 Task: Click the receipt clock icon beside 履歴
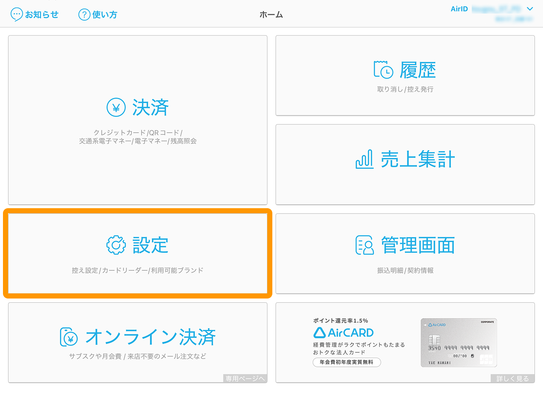click(x=383, y=70)
